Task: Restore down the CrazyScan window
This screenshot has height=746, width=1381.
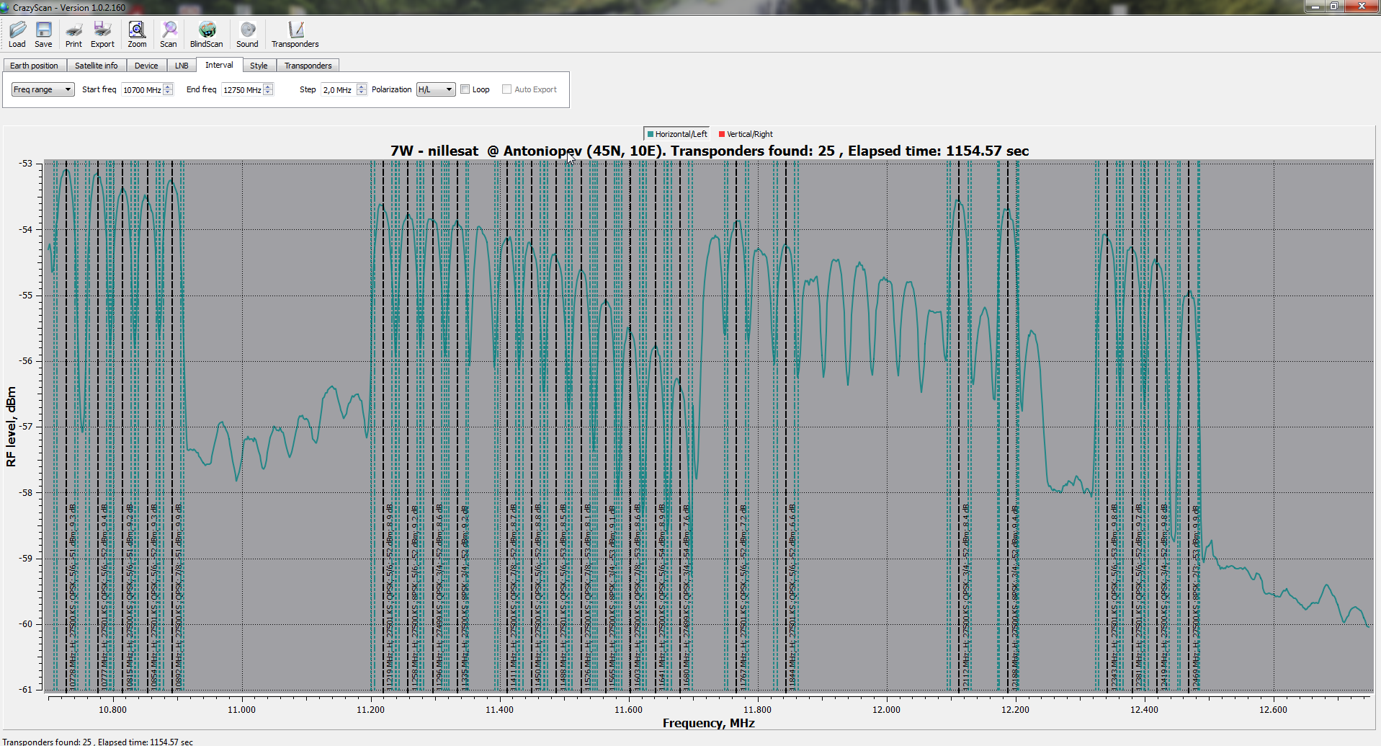Action: [1334, 6]
